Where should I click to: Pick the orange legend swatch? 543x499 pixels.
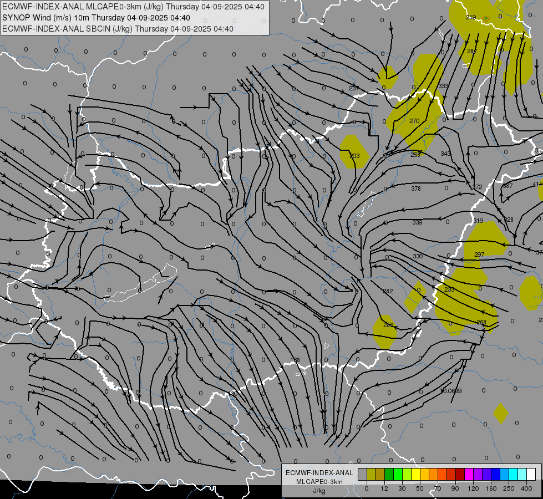(x=433, y=474)
